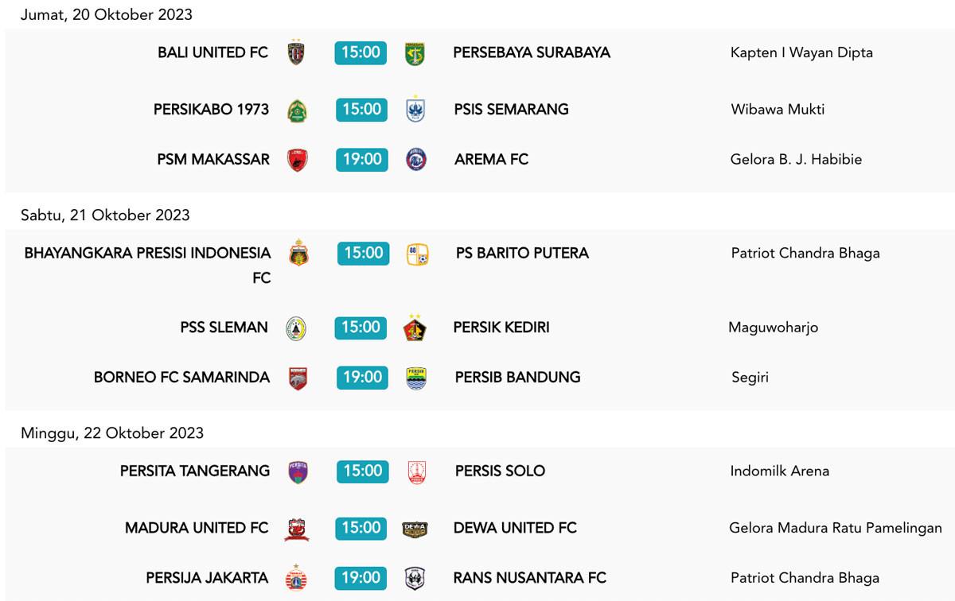Screen dimensions: 955x601
Task: Click the Persebaya Surabaya club crest
Action: (415, 53)
